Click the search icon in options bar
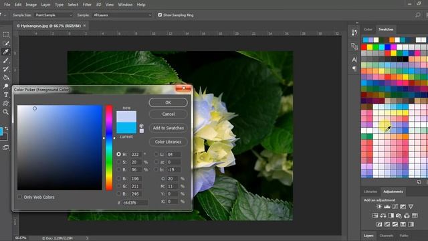The height and width of the screenshot is (241, 428). click(x=418, y=15)
